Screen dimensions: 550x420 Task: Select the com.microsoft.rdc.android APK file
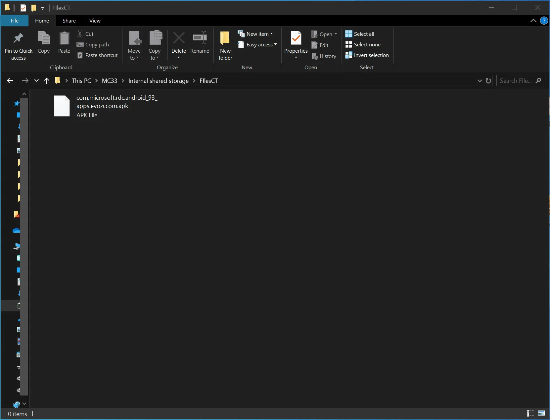point(103,106)
